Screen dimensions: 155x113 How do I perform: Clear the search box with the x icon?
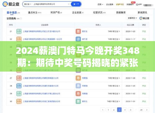69,4
